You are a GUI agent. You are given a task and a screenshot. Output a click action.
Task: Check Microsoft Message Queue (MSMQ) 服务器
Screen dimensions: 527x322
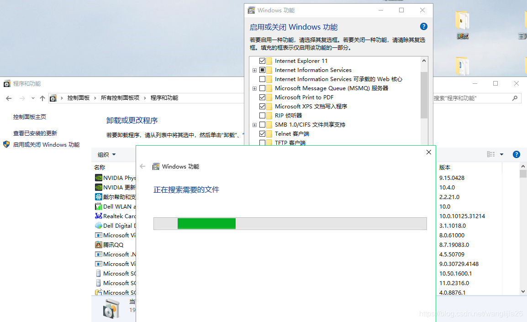pos(263,88)
